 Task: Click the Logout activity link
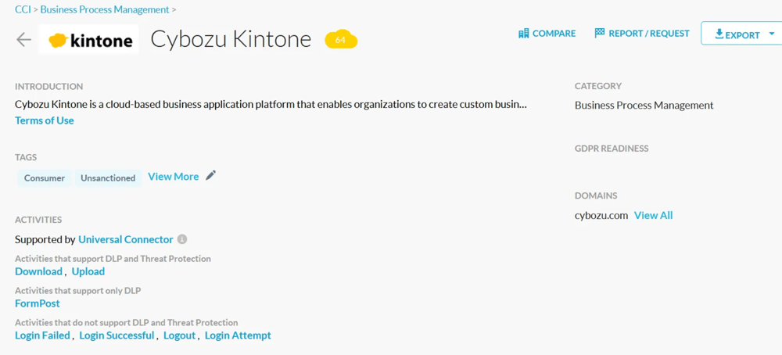pyautogui.click(x=180, y=335)
